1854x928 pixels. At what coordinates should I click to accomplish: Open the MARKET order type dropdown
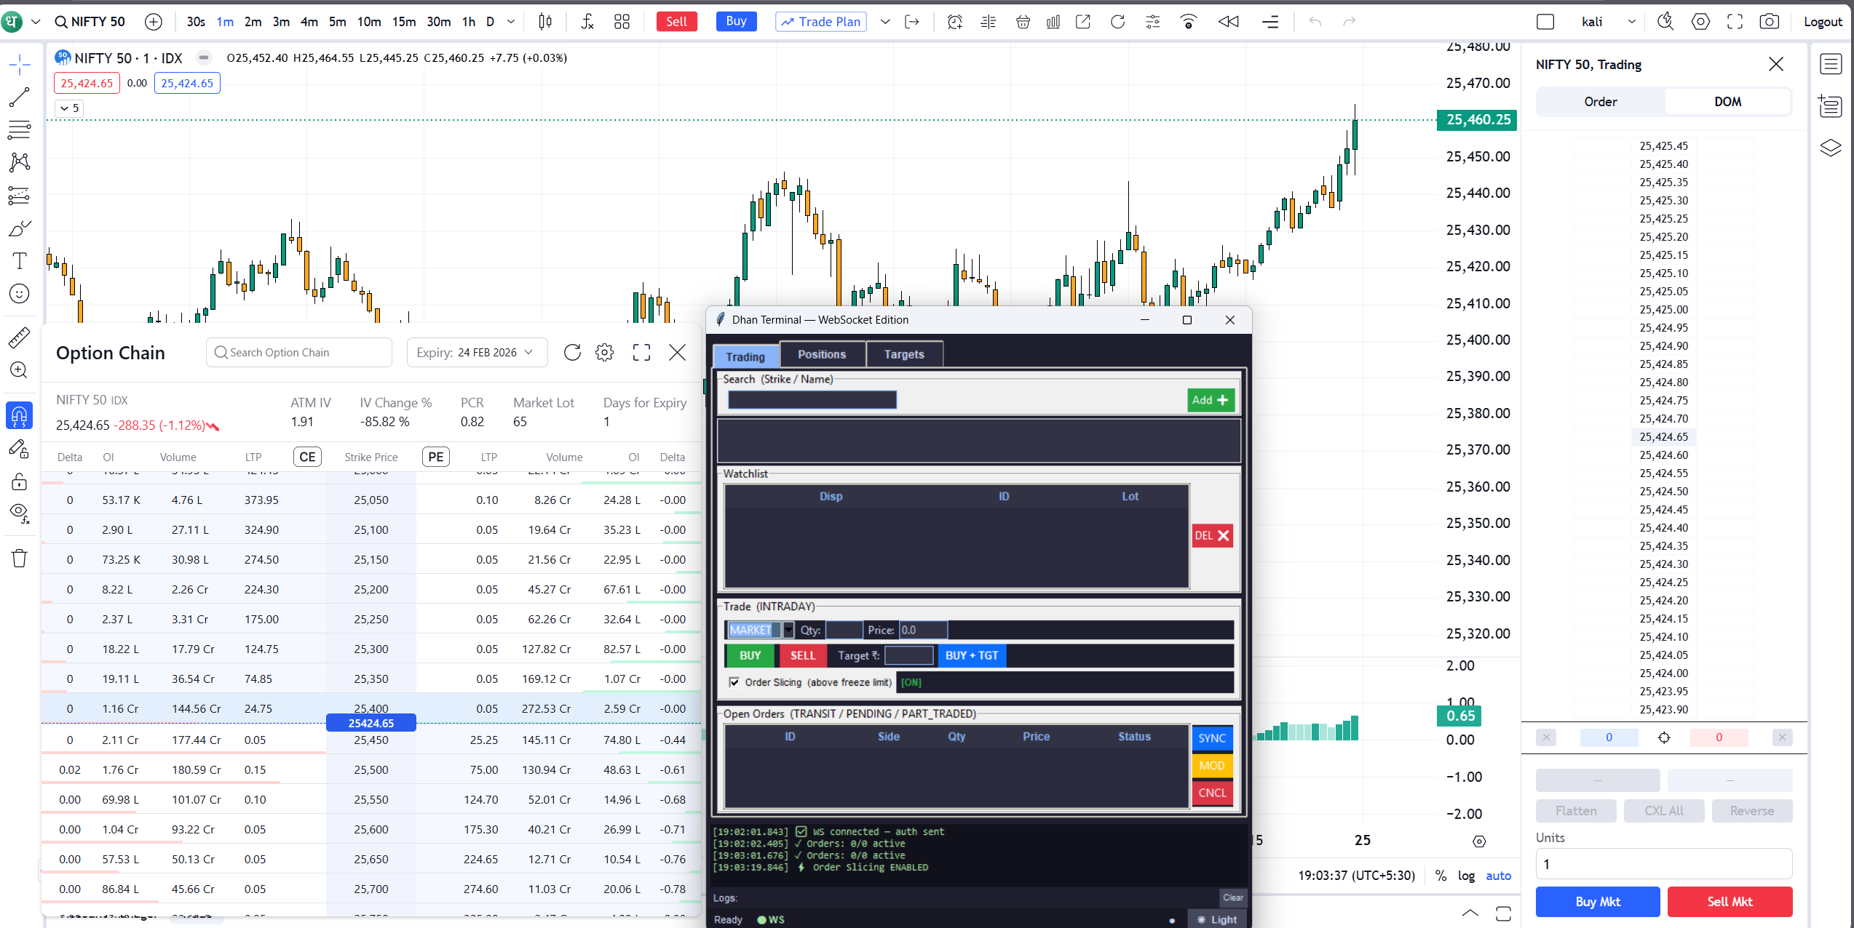pyautogui.click(x=788, y=630)
